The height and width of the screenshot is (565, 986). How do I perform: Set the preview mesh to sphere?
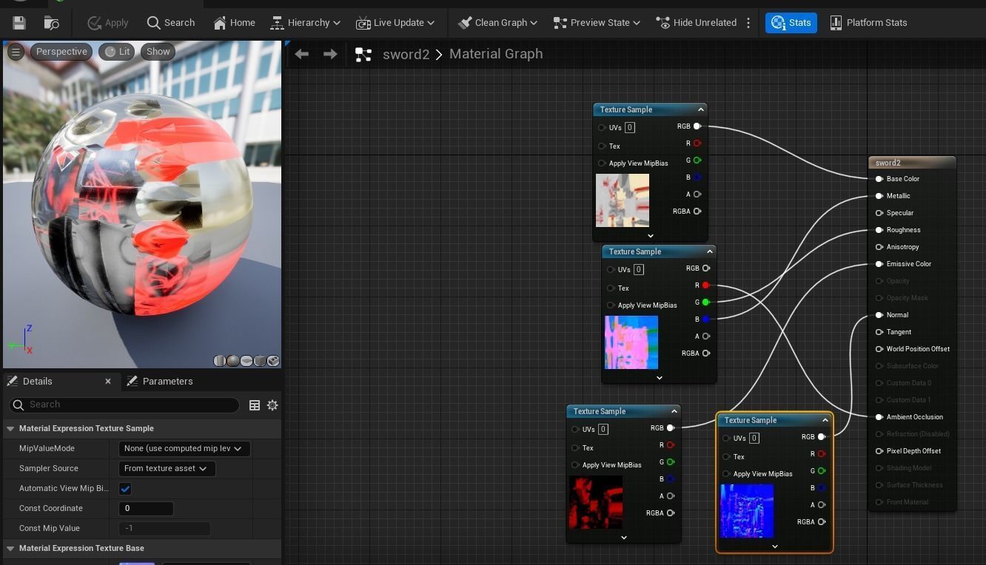point(233,361)
